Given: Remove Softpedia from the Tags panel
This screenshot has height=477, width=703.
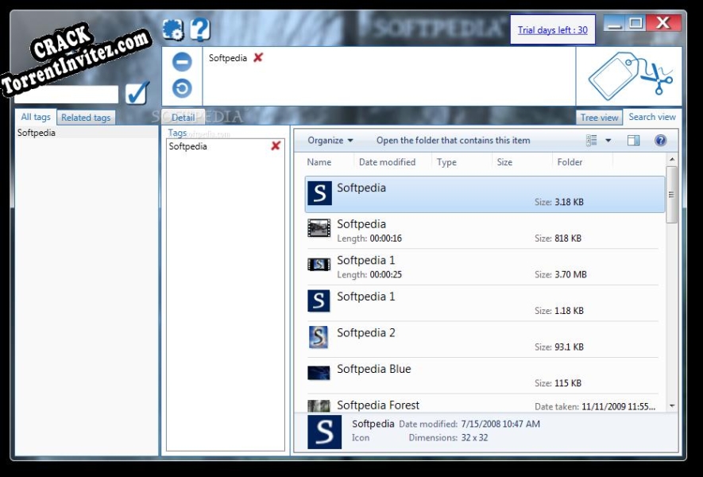Looking at the screenshot, I should (x=275, y=145).
